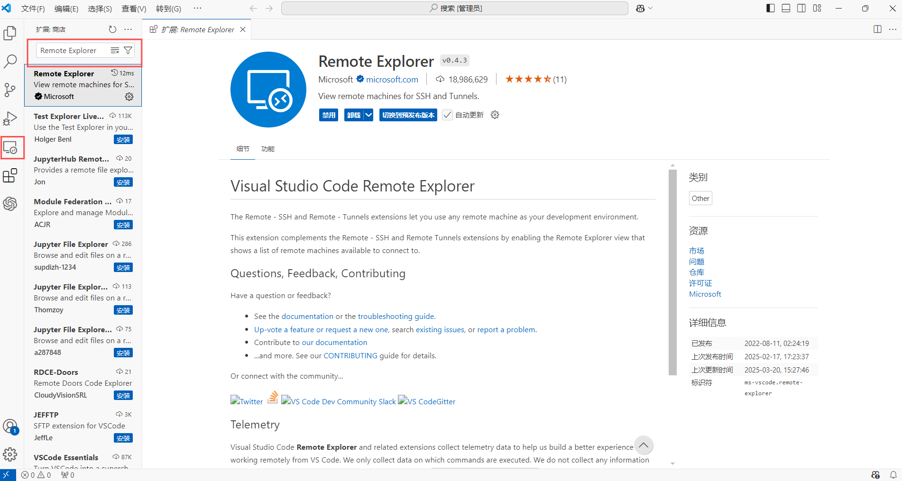Screen dimensions: 902x481
Task: Open the View menu (查看)
Action: [x=134, y=9]
